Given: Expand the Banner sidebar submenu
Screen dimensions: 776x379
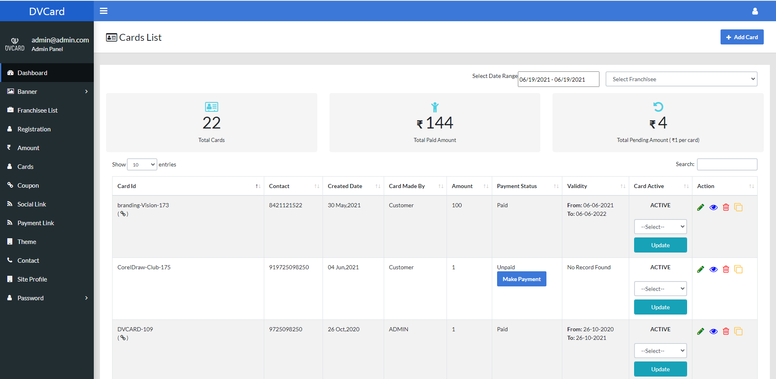Looking at the screenshot, I should coord(47,91).
